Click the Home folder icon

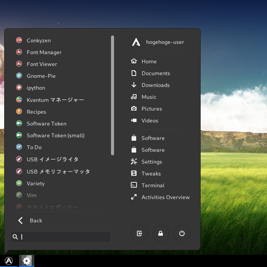134,61
